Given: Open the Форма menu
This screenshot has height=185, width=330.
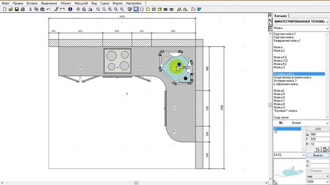Looking at the screenshot, I should 118,4.
